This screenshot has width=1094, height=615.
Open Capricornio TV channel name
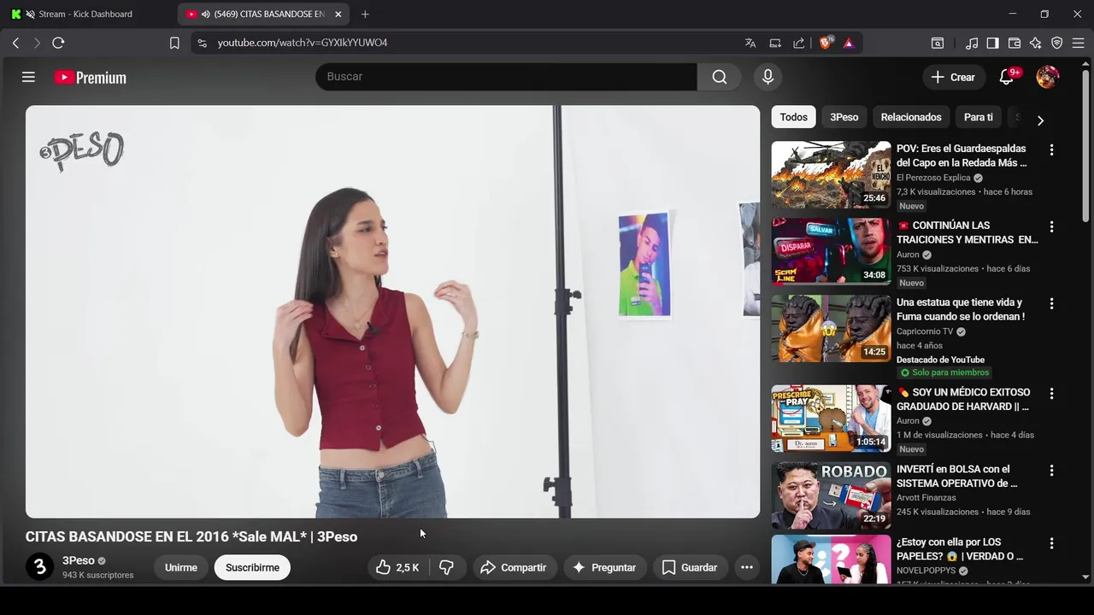925,331
